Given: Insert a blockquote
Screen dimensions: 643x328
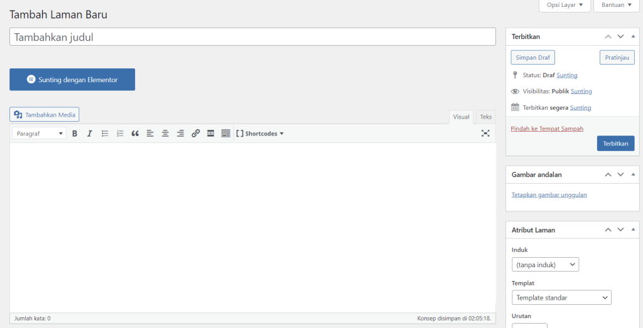Looking at the screenshot, I should point(135,134).
